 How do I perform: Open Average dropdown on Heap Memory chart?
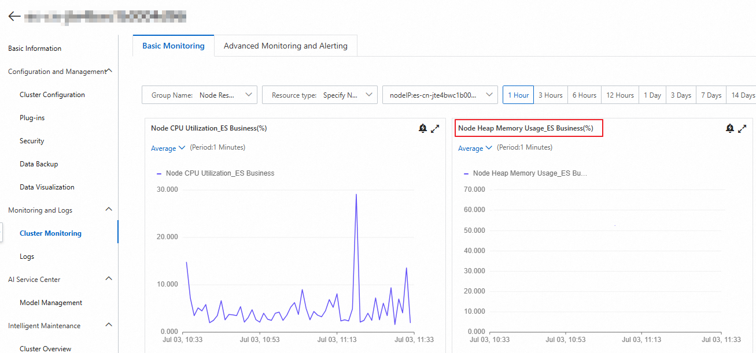[475, 148]
